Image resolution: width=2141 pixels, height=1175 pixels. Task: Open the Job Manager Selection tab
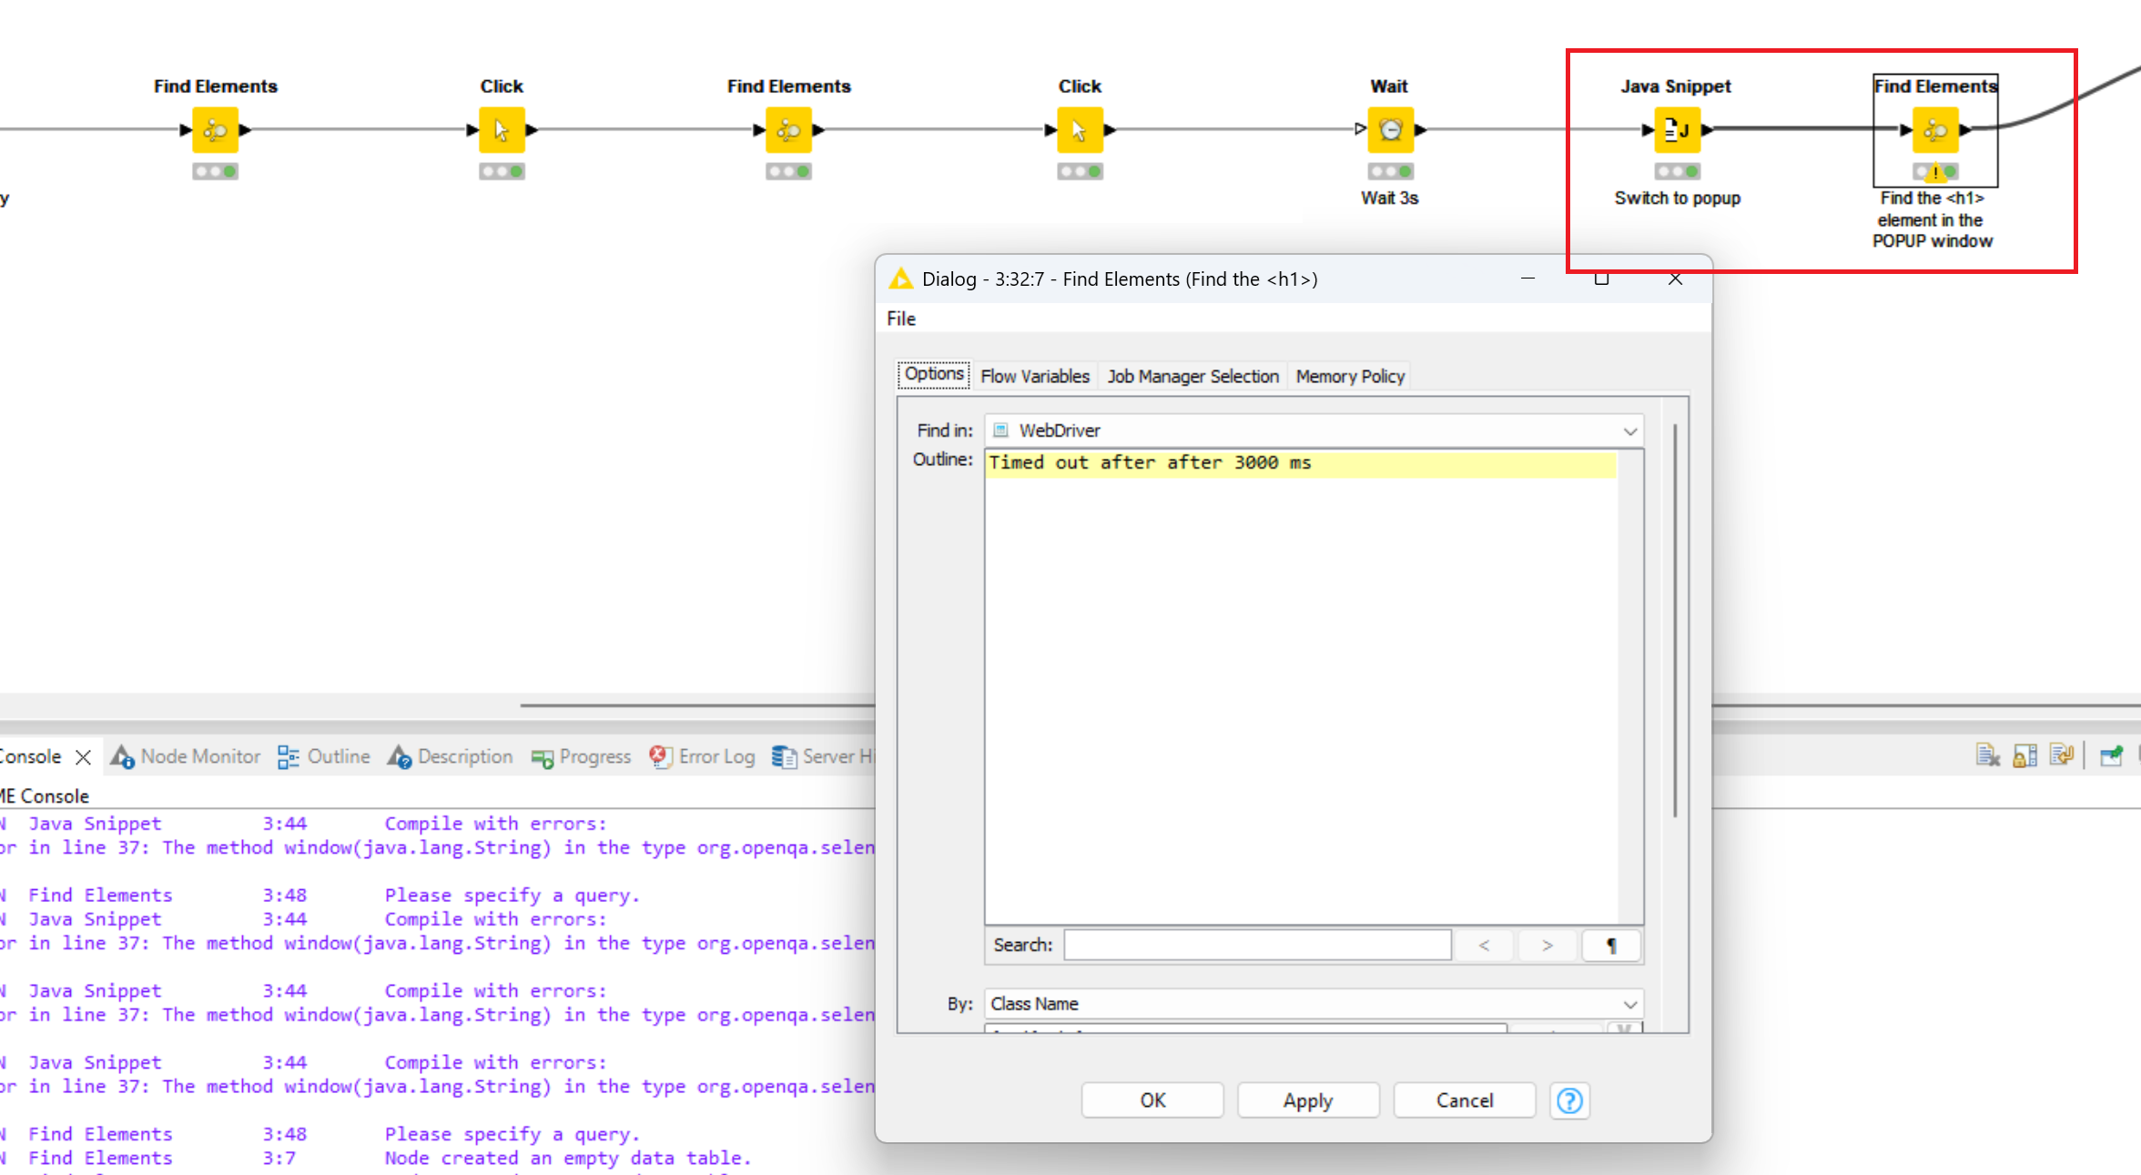1192,376
